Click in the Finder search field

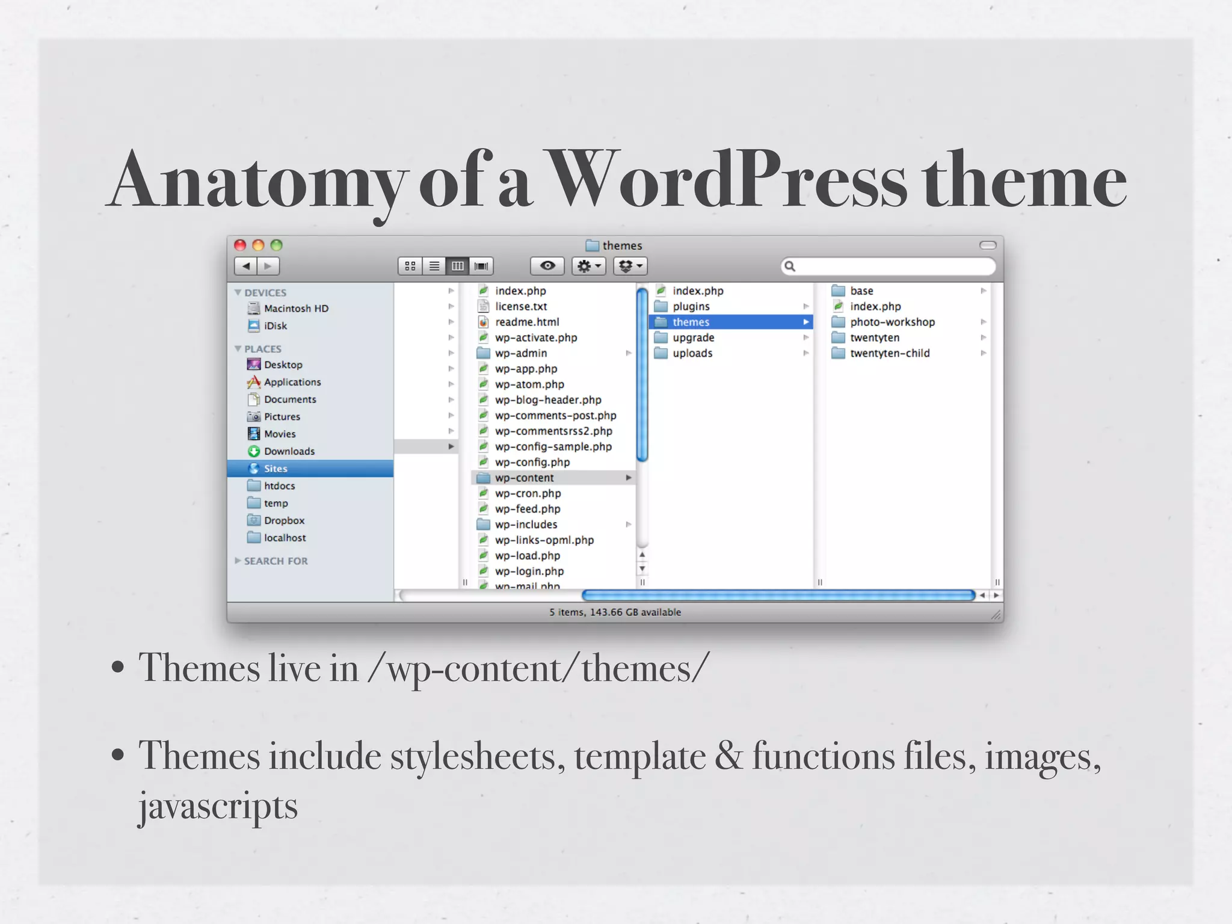point(889,266)
